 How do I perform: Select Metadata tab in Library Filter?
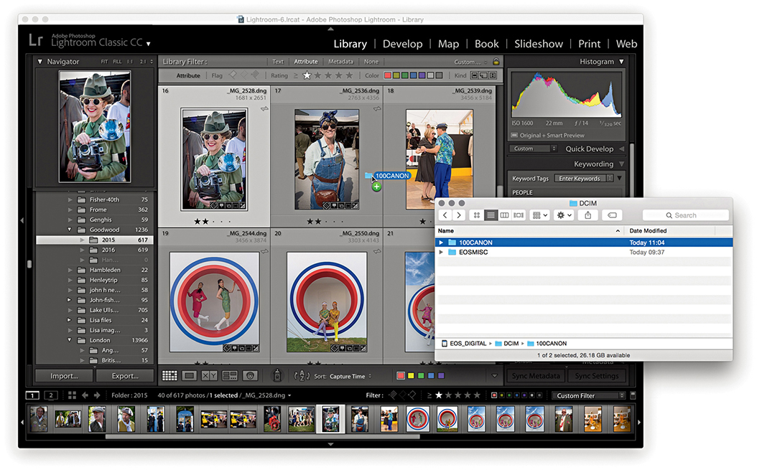click(340, 62)
